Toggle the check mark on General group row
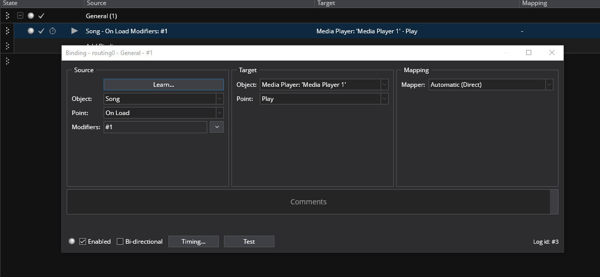600x277 pixels. tap(41, 16)
